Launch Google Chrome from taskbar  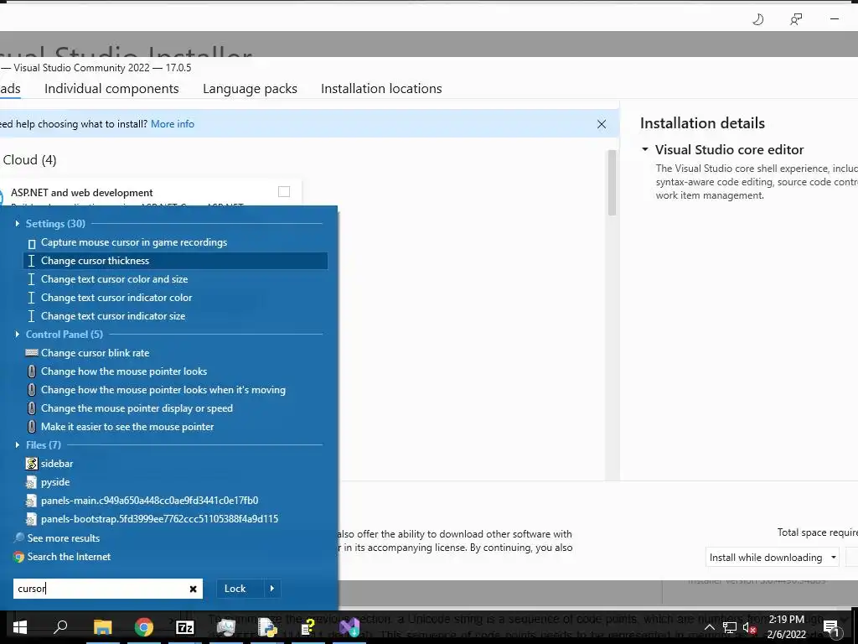tap(144, 627)
